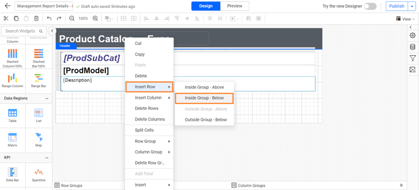The image size is (419, 190).
Task: Select Delete Rows in context menu
Action: tap(149, 108)
